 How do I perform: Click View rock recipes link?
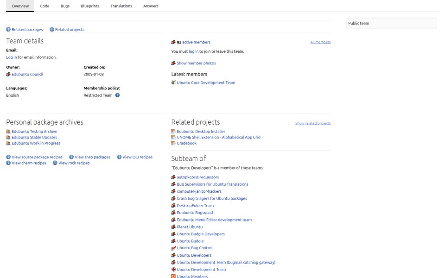pyautogui.click(x=74, y=163)
